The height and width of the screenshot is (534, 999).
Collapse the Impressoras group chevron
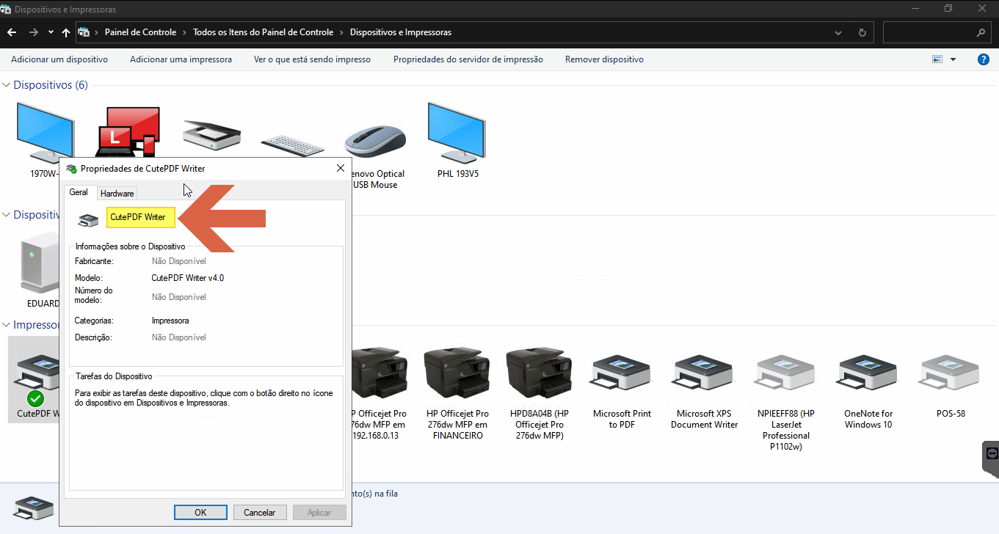pyautogui.click(x=7, y=324)
